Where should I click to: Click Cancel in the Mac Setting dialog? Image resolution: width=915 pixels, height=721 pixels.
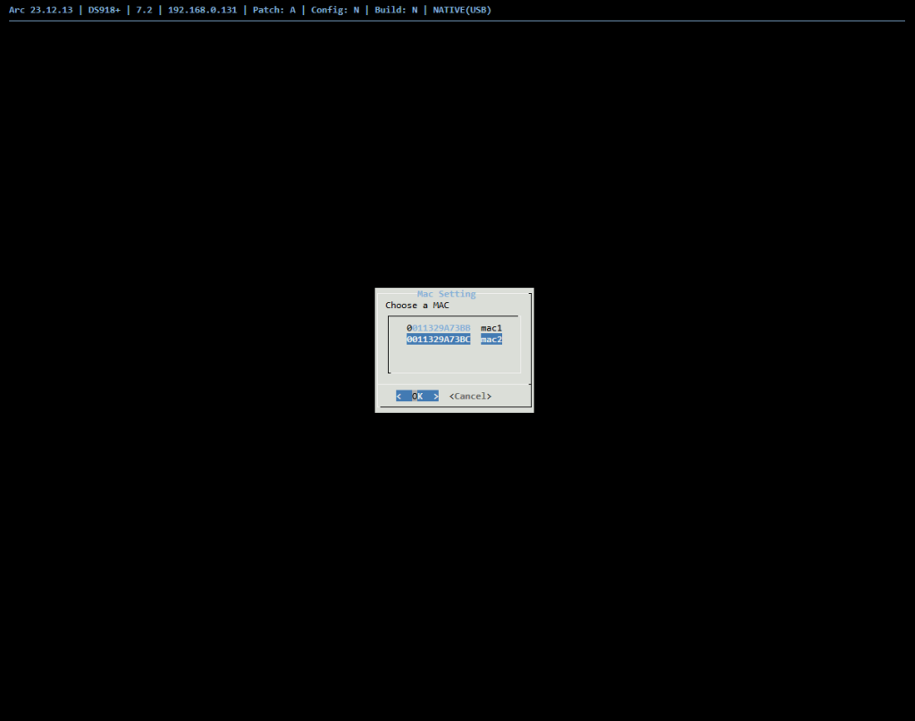[470, 396]
